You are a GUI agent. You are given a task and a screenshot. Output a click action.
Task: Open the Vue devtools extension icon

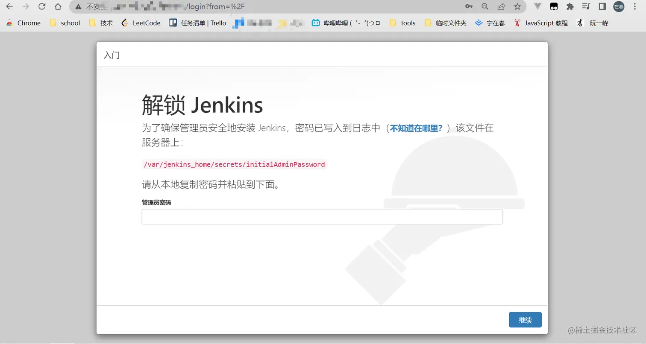coord(538,6)
